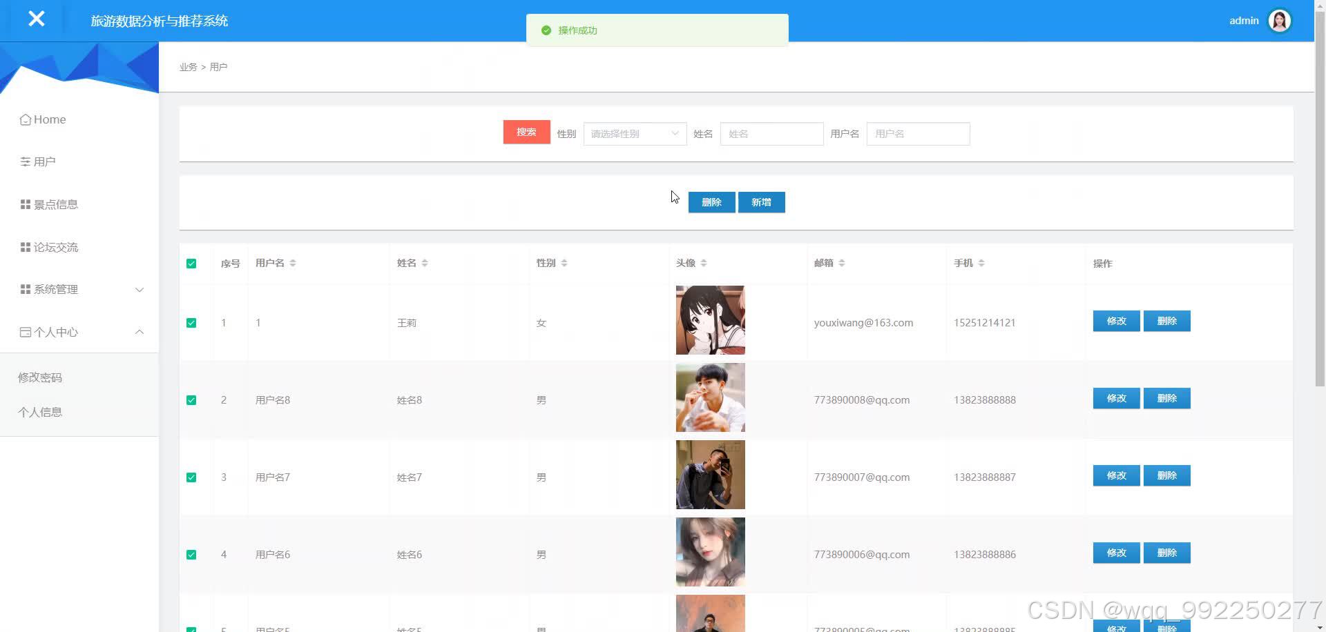Screen dimensions: 1326x632
Task: Open 王莉's avatar thumbnail
Action: tap(710, 320)
